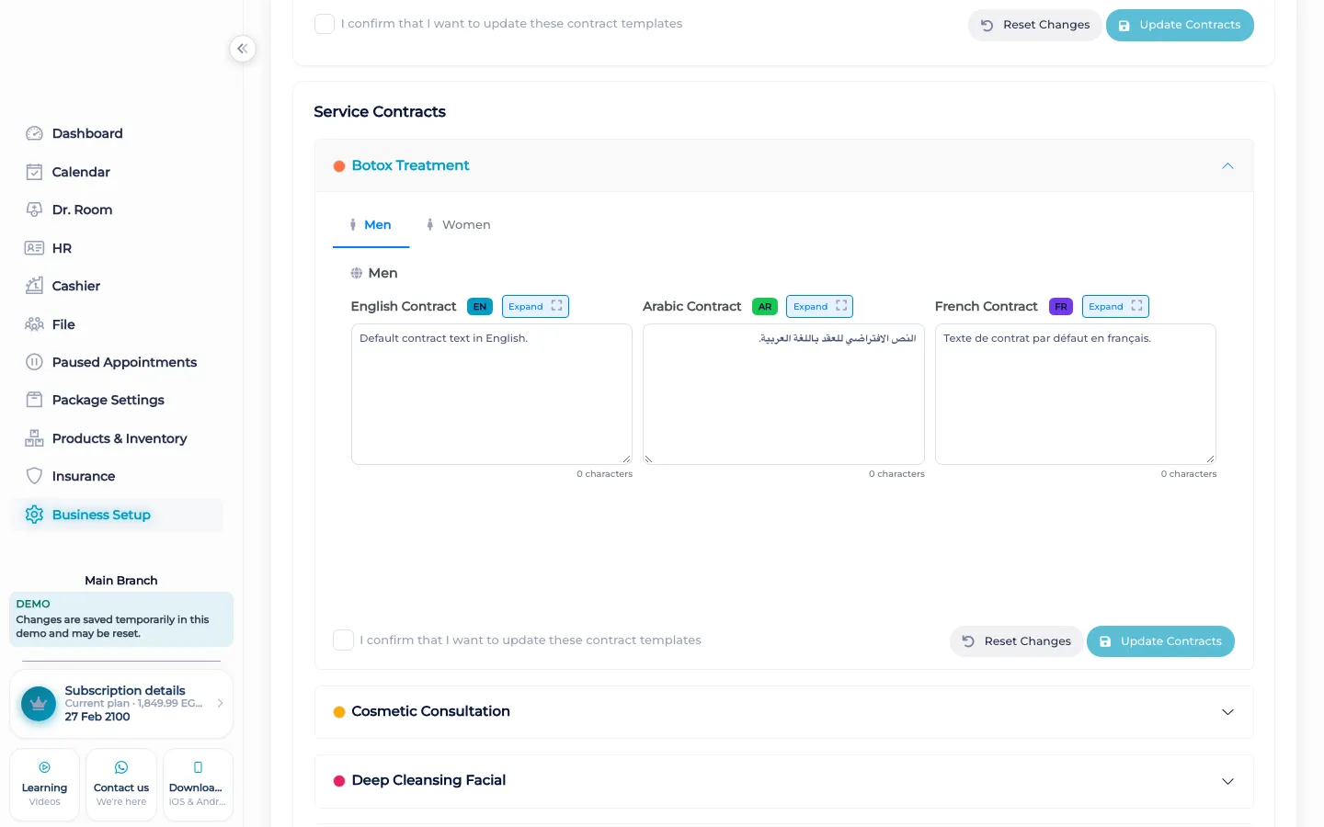Screen dimensions: 1324x827
Task: Click the EN language badge
Action: 480,307
